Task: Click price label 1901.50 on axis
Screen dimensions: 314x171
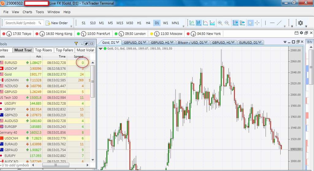Action: tap(296, 149)
